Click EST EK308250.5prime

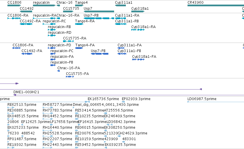(x=120, y=128)
